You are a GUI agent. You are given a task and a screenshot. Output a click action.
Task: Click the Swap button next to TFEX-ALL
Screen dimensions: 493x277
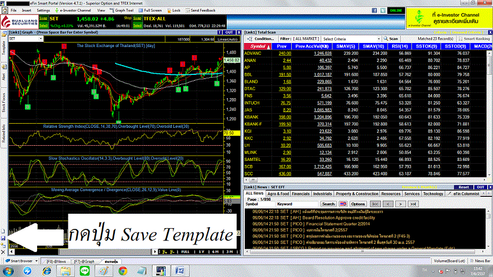coord(137,19)
